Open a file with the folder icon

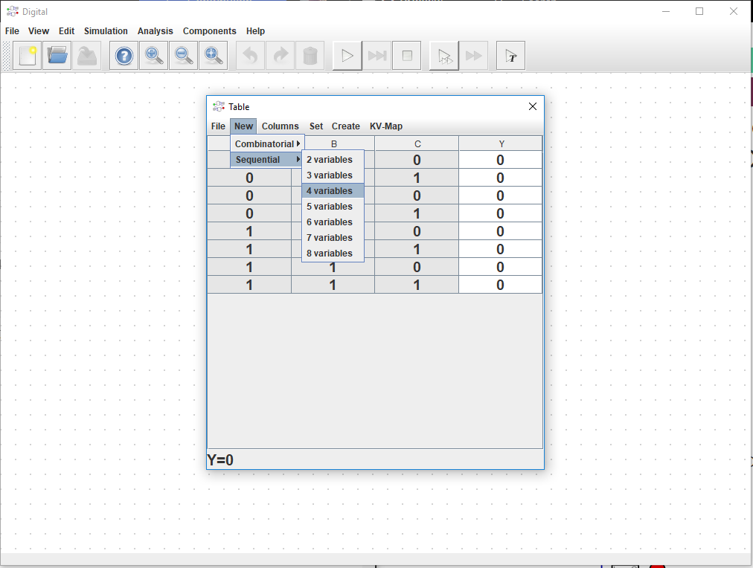click(x=57, y=56)
